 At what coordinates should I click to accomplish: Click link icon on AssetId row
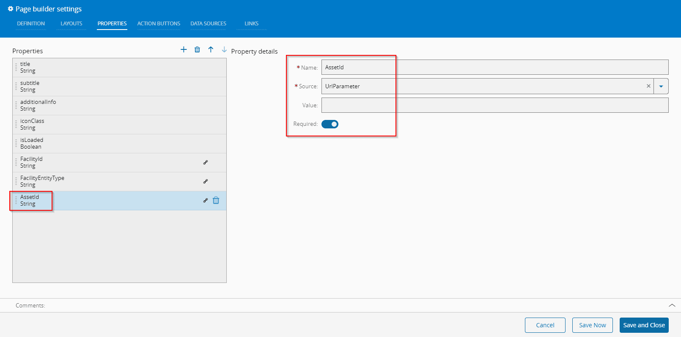206,200
